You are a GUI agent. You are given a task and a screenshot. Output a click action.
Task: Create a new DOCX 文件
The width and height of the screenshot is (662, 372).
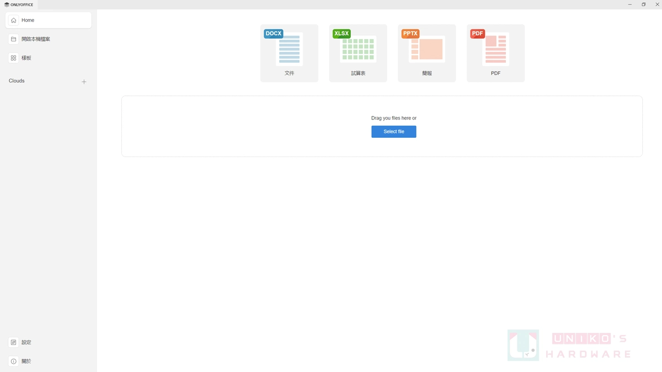pyautogui.click(x=289, y=53)
